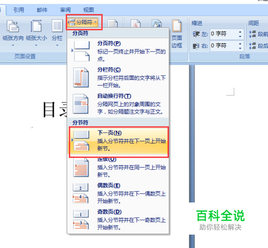Select 下一页(N) section break

point(118,141)
